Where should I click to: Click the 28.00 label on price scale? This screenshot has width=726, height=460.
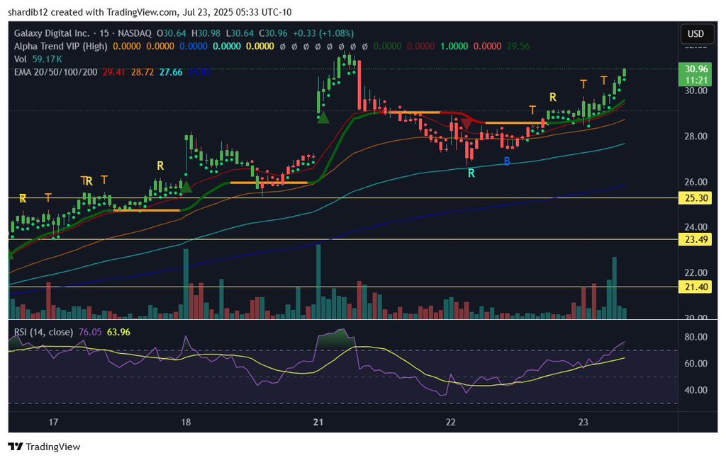696,136
